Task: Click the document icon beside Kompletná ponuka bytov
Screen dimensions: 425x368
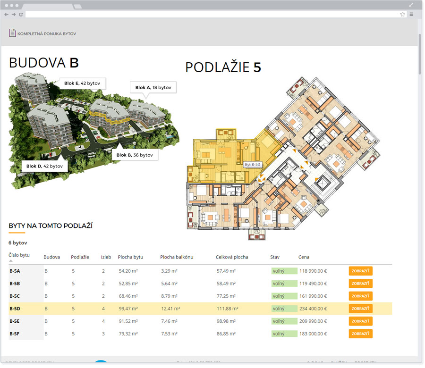Action: tap(12, 33)
